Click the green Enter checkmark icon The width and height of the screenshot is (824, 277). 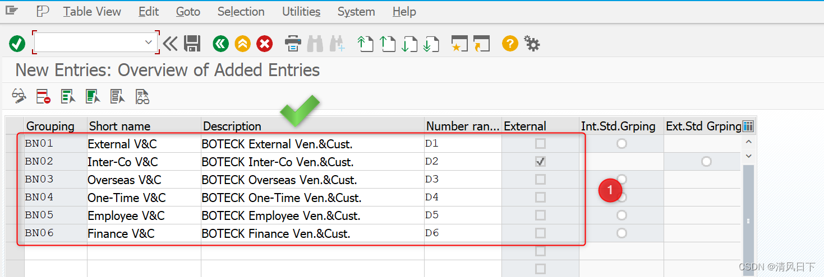click(x=17, y=43)
